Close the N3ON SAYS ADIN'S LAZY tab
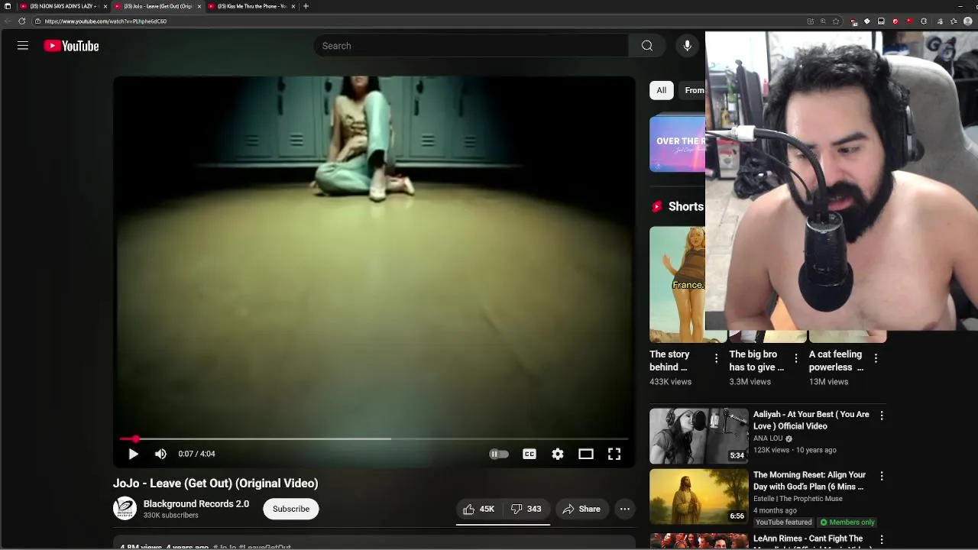The height and width of the screenshot is (550, 978). click(105, 6)
